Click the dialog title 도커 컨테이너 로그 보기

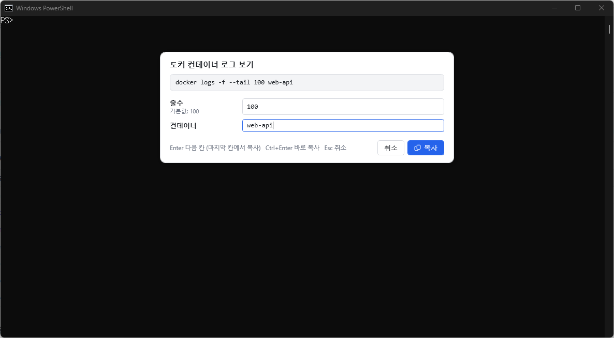(212, 65)
